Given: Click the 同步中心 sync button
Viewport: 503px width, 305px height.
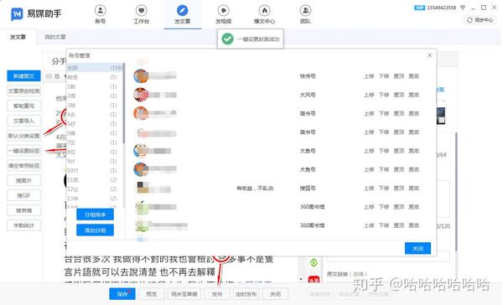Looking at the screenshot, I should (x=480, y=20).
